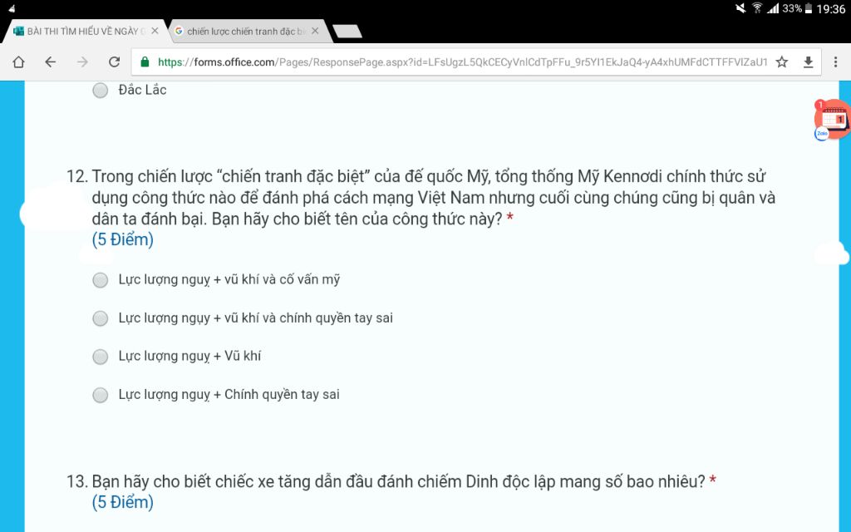Image resolution: width=851 pixels, height=532 pixels.
Task: Close the Google search tab
Action: point(315,31)
